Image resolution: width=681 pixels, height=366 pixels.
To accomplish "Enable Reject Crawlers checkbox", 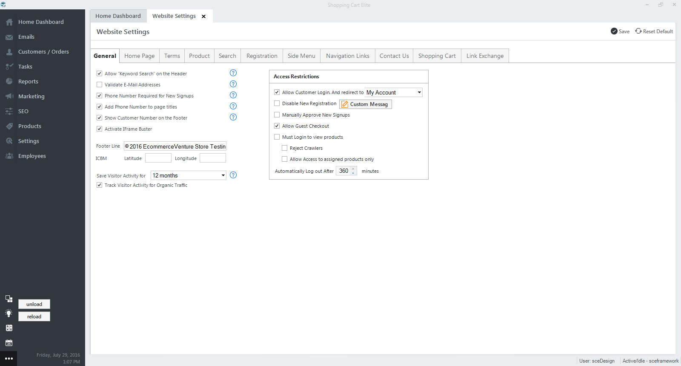I will click(x=285, y=148).
